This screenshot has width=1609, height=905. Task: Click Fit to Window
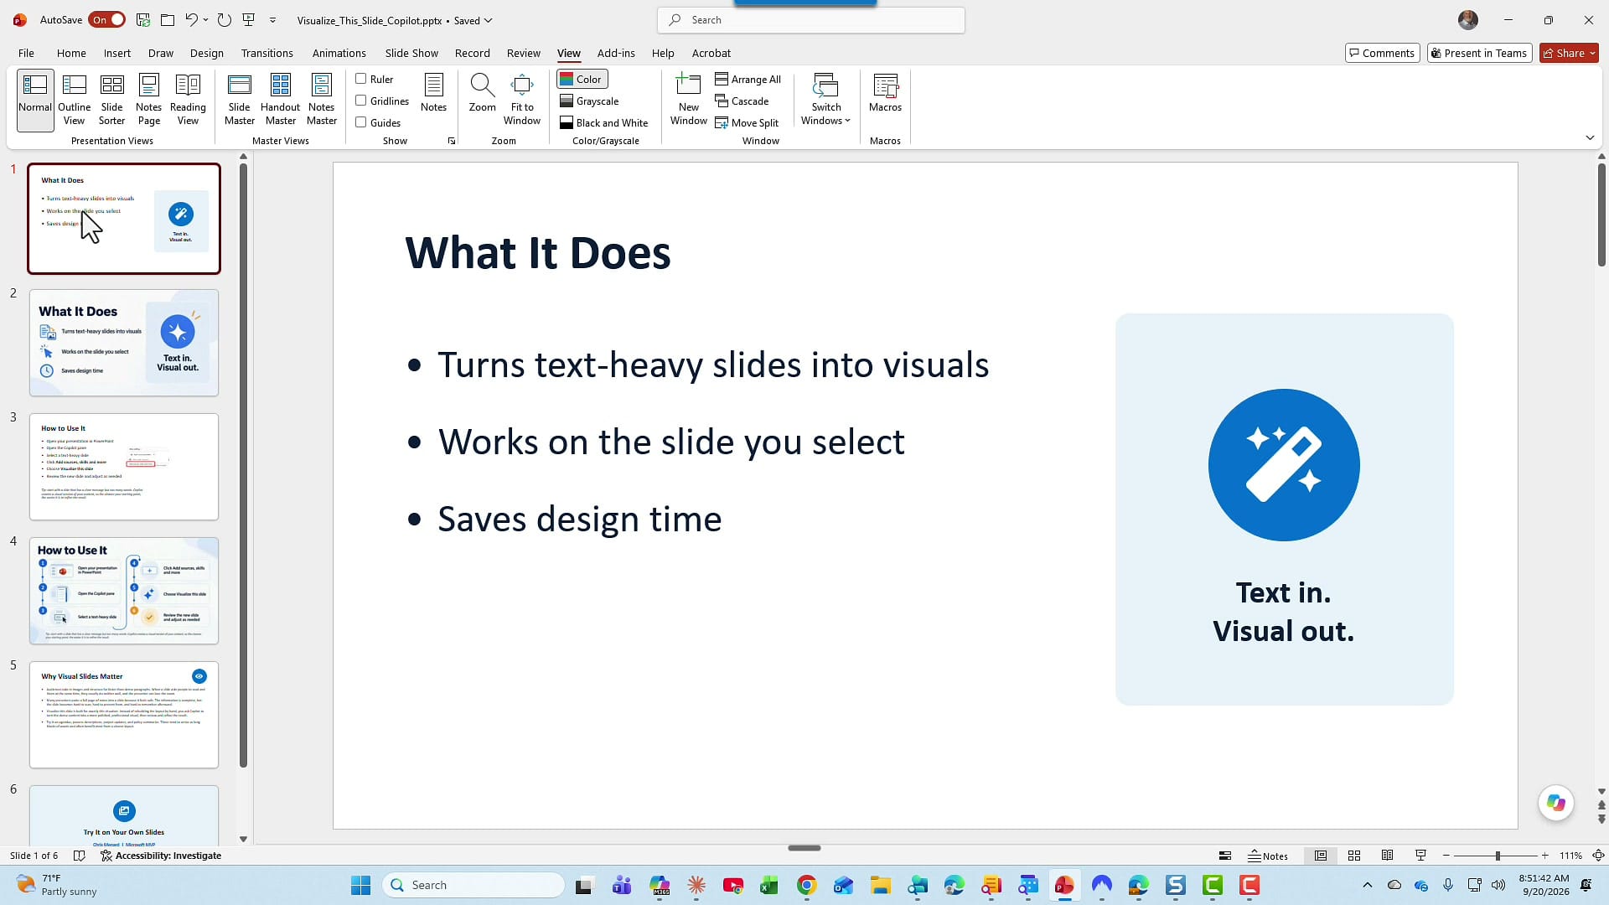(x=522, y=100)
